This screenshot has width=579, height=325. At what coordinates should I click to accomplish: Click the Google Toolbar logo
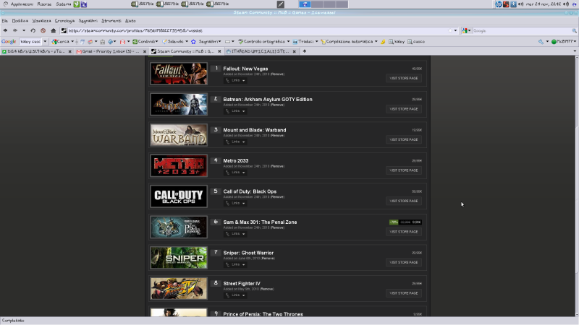click(9, 42)
